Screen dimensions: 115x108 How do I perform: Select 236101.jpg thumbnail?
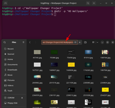(54, 90)
